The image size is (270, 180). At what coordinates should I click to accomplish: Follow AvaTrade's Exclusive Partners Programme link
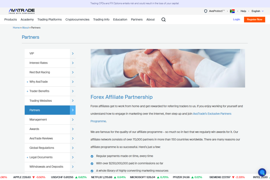coord(212,114)
